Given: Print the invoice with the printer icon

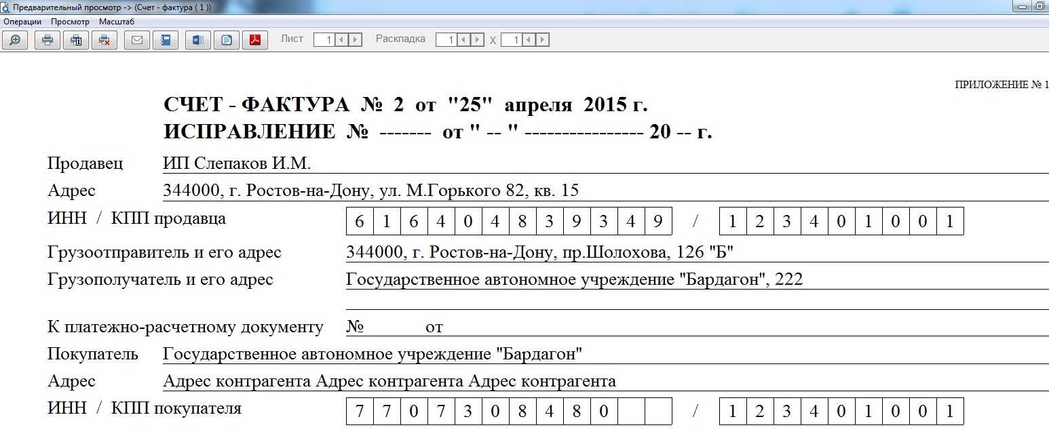Looking at the screenshot, I should 47,40.
